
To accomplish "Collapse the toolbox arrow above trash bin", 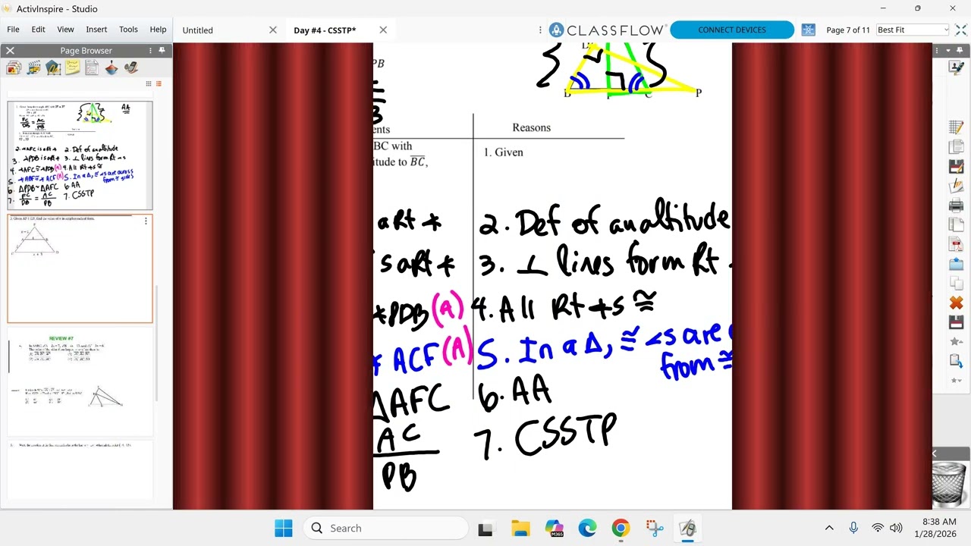I will 935,453.
